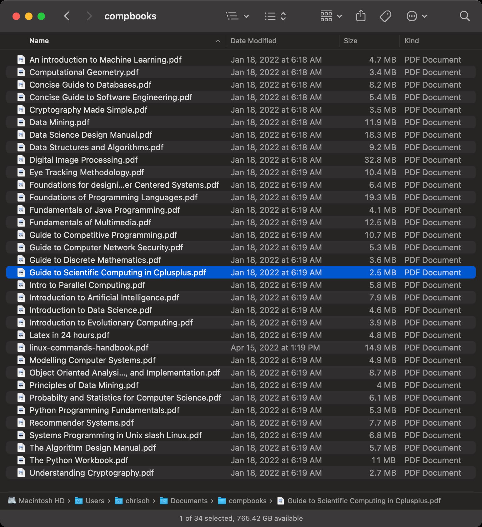Click PDF icon of Fundamentals of Multimedia.pdf
The image size is (482, 527).
(x=21, y=222)
